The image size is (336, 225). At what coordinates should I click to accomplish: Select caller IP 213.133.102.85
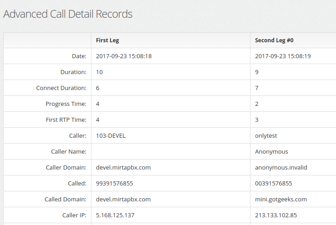276,215
